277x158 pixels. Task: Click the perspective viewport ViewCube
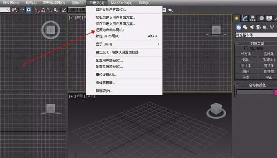click(x=216, y=111)
